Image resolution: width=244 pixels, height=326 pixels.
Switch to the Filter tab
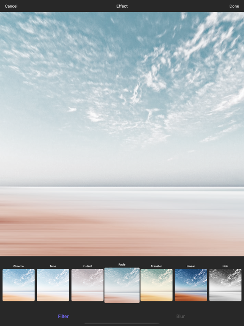63,316
